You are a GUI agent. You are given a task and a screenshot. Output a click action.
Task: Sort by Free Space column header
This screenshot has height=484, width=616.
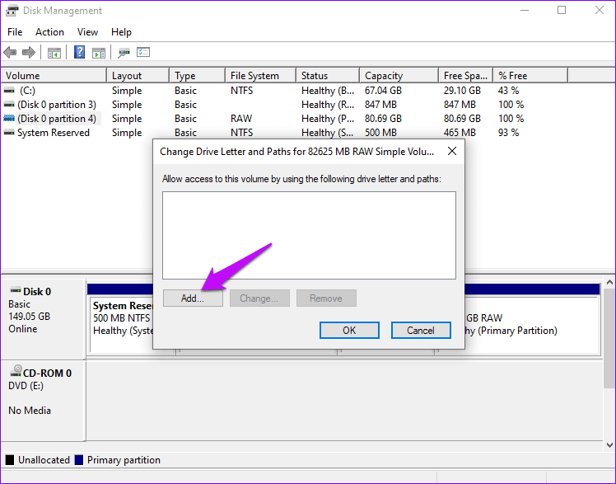point(465,76)
